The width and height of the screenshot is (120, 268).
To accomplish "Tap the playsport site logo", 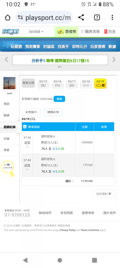I will (11, 32).
